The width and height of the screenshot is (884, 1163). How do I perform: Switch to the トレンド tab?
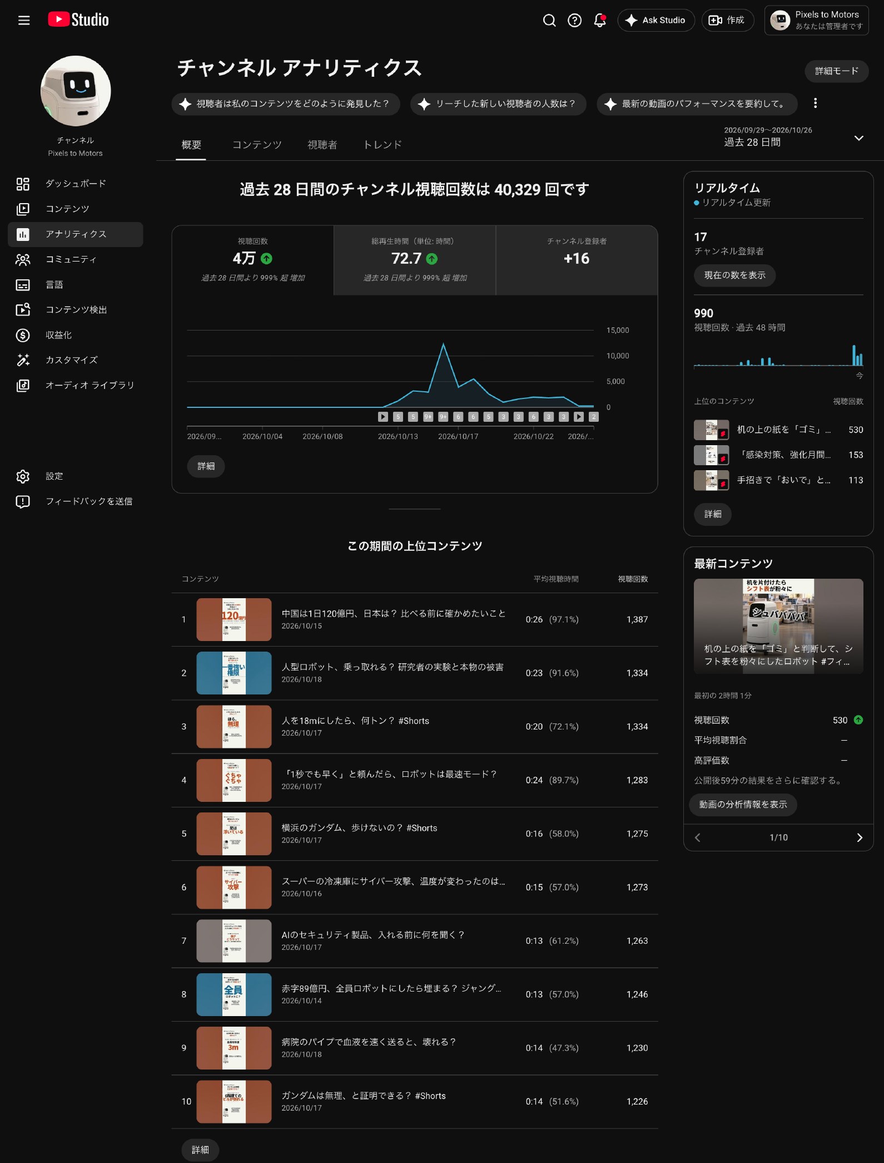pyautogui.click(x=383, y=145)
